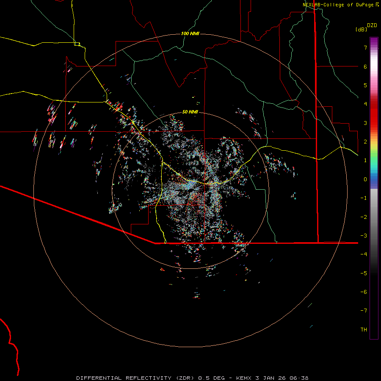Select the -2 dB tick on the color scale

click(364, 217)
